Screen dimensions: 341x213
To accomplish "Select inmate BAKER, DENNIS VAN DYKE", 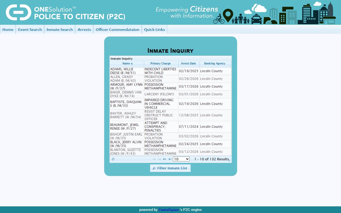I will coord(170,94).
